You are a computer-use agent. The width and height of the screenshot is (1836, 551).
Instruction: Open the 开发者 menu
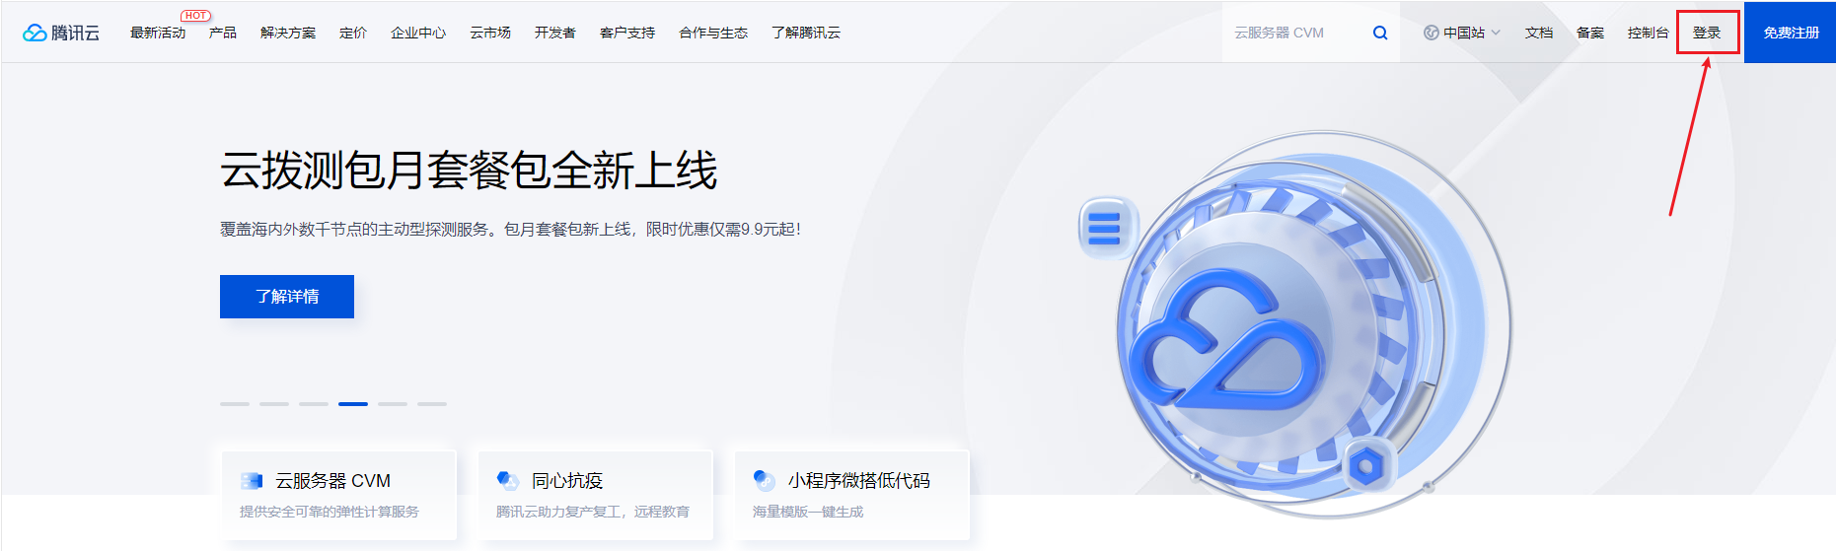555,33
